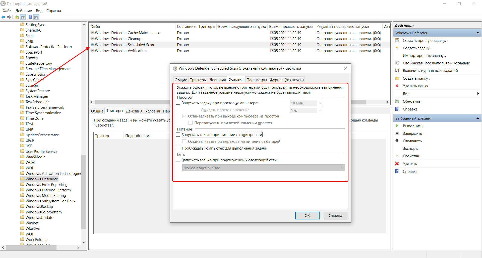Open the 'Справка' menu in the menu bar
Image resolution: width=482 pixels, height=258 pixels.
point(53,11)
